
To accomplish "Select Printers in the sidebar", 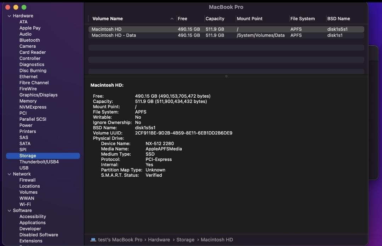I will (x=28, y=132).
